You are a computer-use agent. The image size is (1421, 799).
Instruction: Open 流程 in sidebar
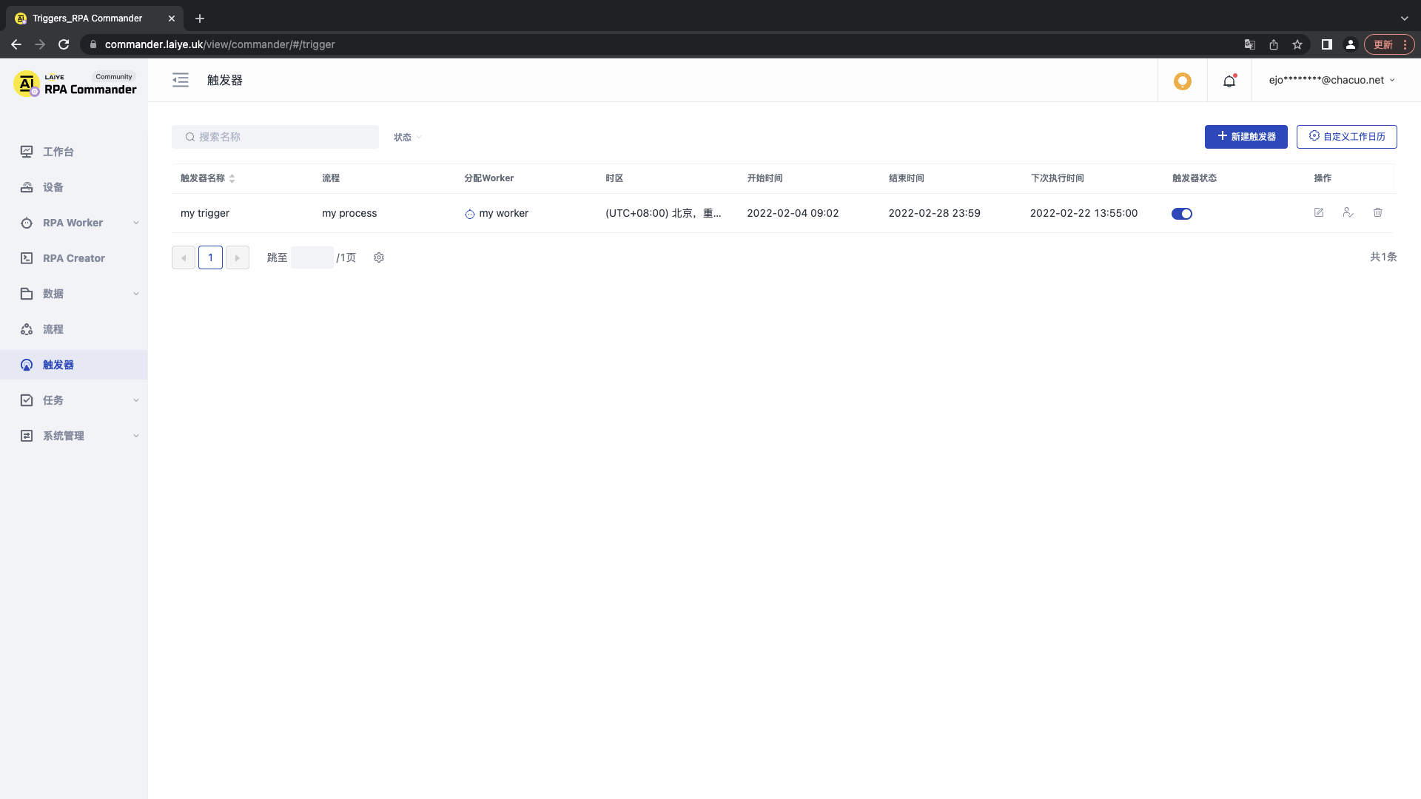(74, 329)
